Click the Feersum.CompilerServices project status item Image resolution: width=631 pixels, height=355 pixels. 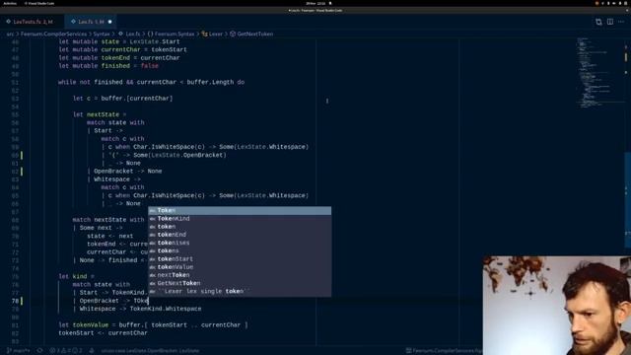[x=445, y=351]
